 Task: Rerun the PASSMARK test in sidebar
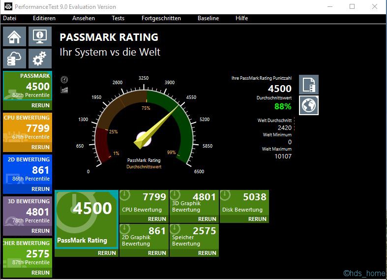coord(40,105)
